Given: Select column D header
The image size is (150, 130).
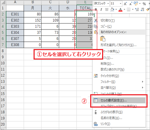Looking at the screenshot, I should [68, 2].
